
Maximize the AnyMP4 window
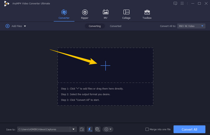click(x=199, y=3)
